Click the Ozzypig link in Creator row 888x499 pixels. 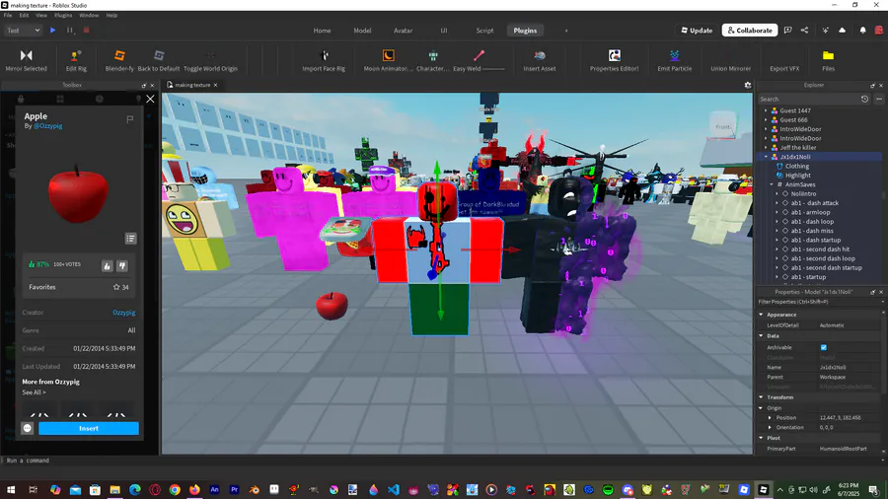[x=124, y=313]
